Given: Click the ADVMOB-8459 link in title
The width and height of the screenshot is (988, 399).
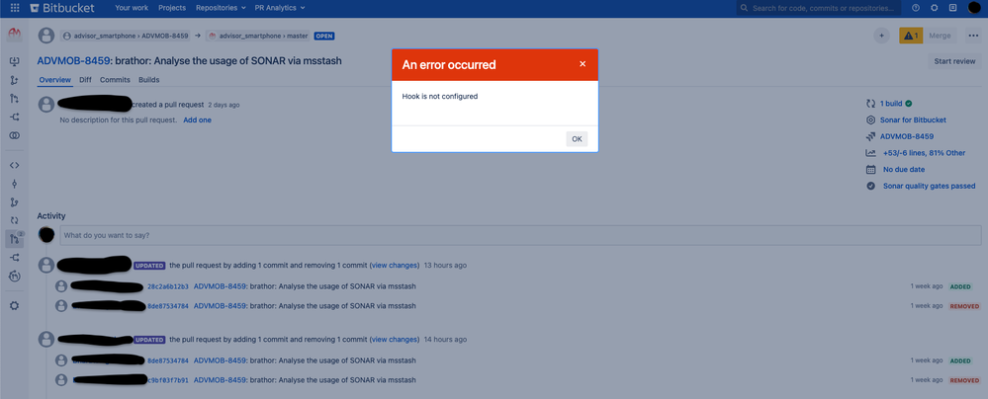Looking at the screenshot, I should (74, 60).
